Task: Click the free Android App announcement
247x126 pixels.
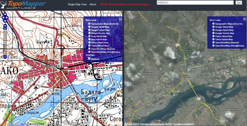Action: [125, 4]
